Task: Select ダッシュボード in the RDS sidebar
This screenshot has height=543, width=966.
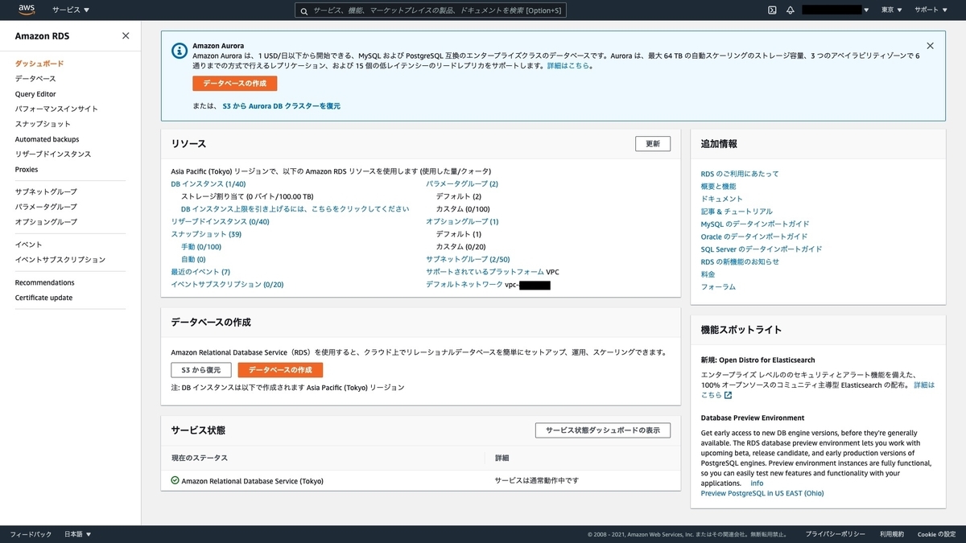Action: (x=39, y=63)
